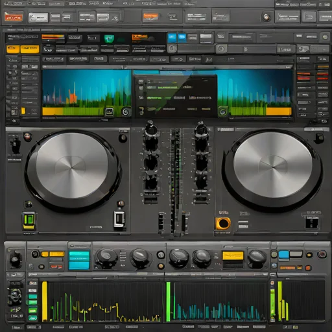Click the third large effects knob in the panel
332x332 pixels.
(x=179, y=258)
